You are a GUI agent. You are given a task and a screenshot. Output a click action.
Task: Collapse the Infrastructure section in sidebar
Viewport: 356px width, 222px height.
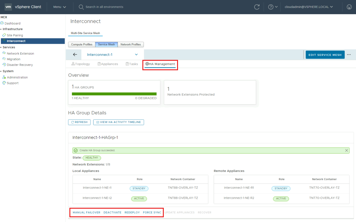1,29
